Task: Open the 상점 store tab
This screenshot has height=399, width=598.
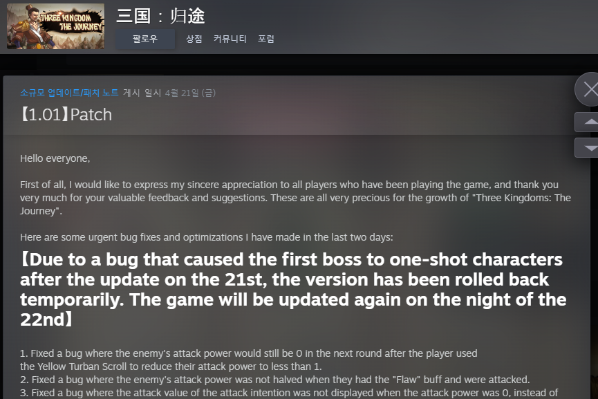Action: tap(194, 39)
